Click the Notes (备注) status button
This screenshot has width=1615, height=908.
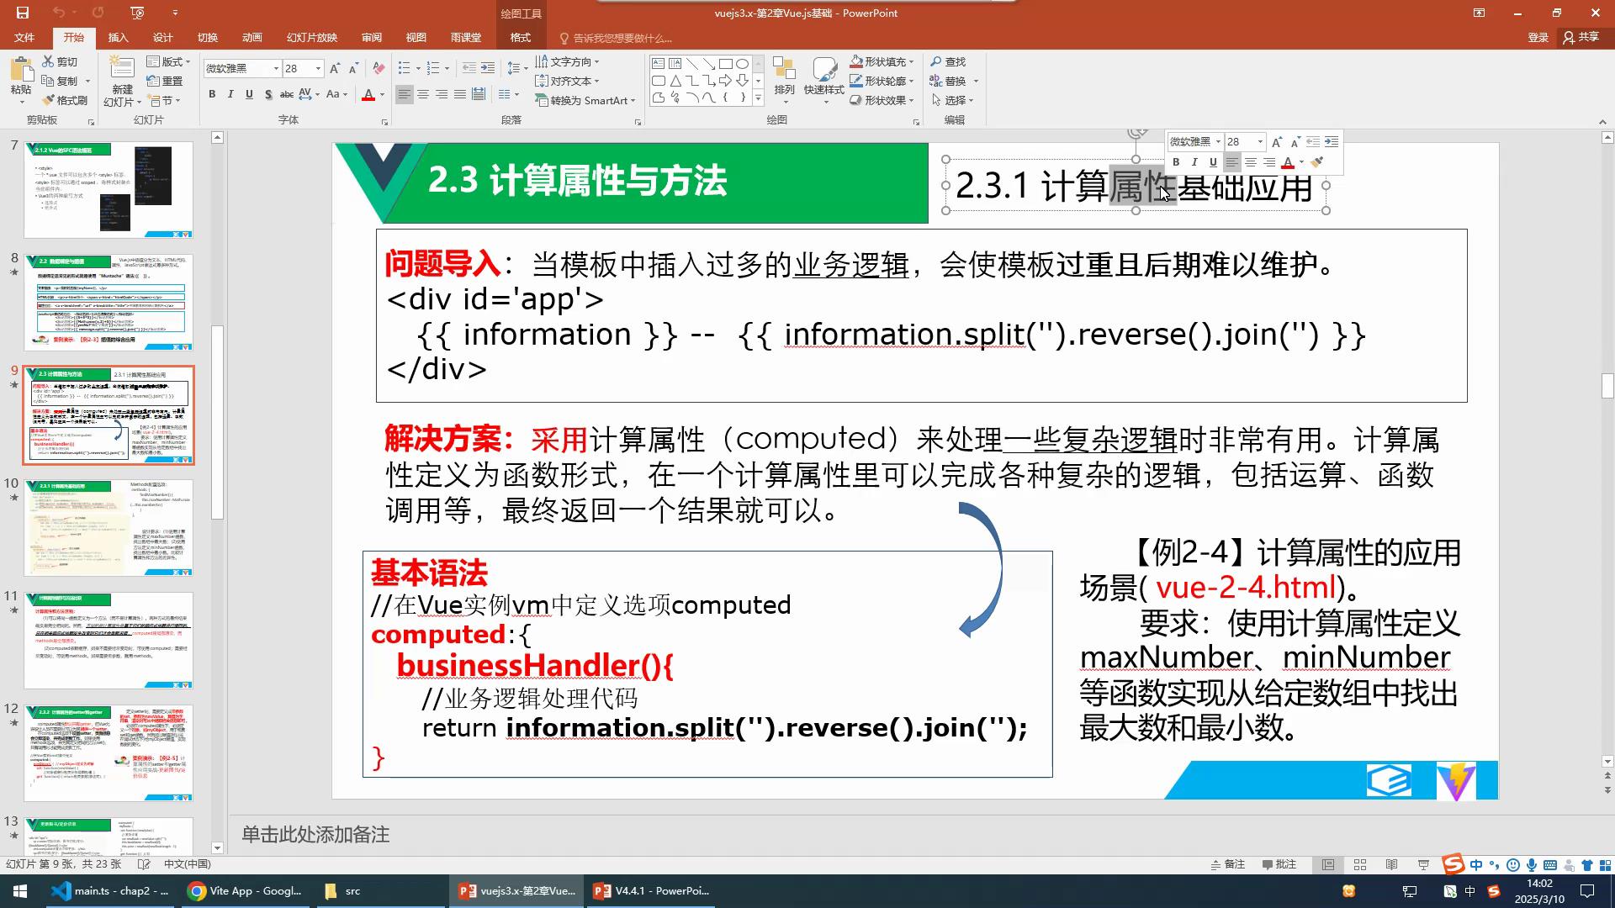pyautogui.click(x=1227, y=864)
